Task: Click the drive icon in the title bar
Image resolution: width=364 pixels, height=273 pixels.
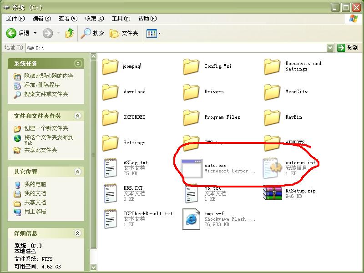Action: [6, 7]
